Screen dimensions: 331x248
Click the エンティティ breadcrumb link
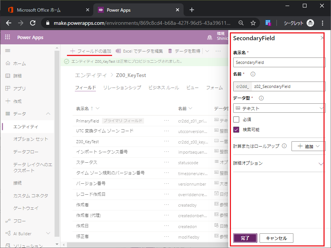point(91,75)
